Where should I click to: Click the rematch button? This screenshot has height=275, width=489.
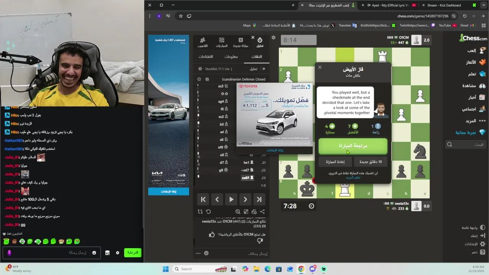click(335, 162)
